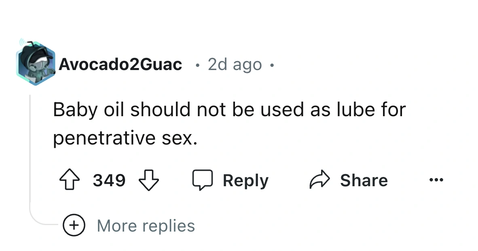Viewport: 478px width, 251px height.
Task: Open the three-dot comment options menu
Action: point(437,180)
